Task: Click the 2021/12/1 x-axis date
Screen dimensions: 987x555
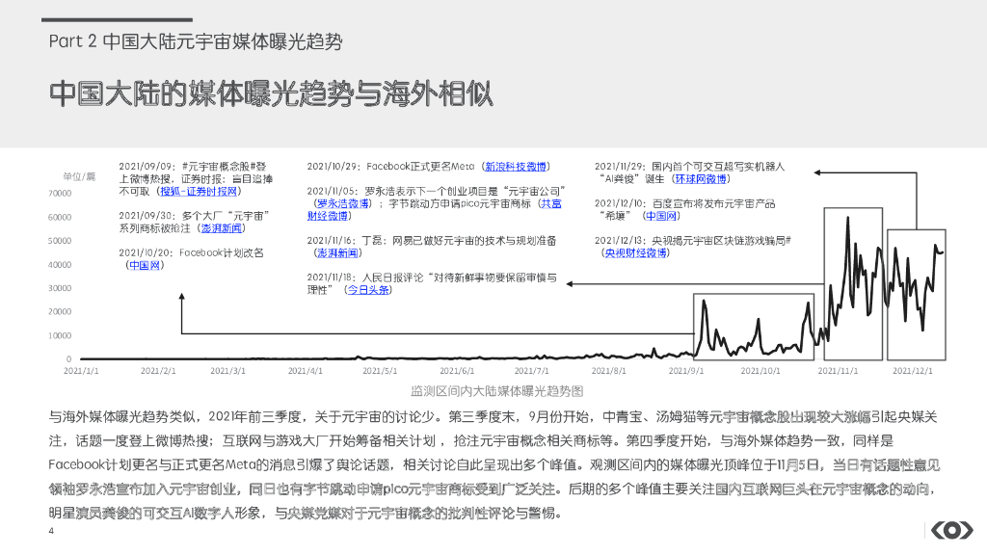Action: coord(913,371)
